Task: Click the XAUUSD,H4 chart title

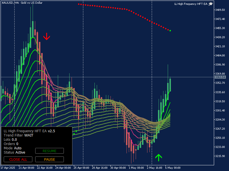Action: [x=22, y=3]
